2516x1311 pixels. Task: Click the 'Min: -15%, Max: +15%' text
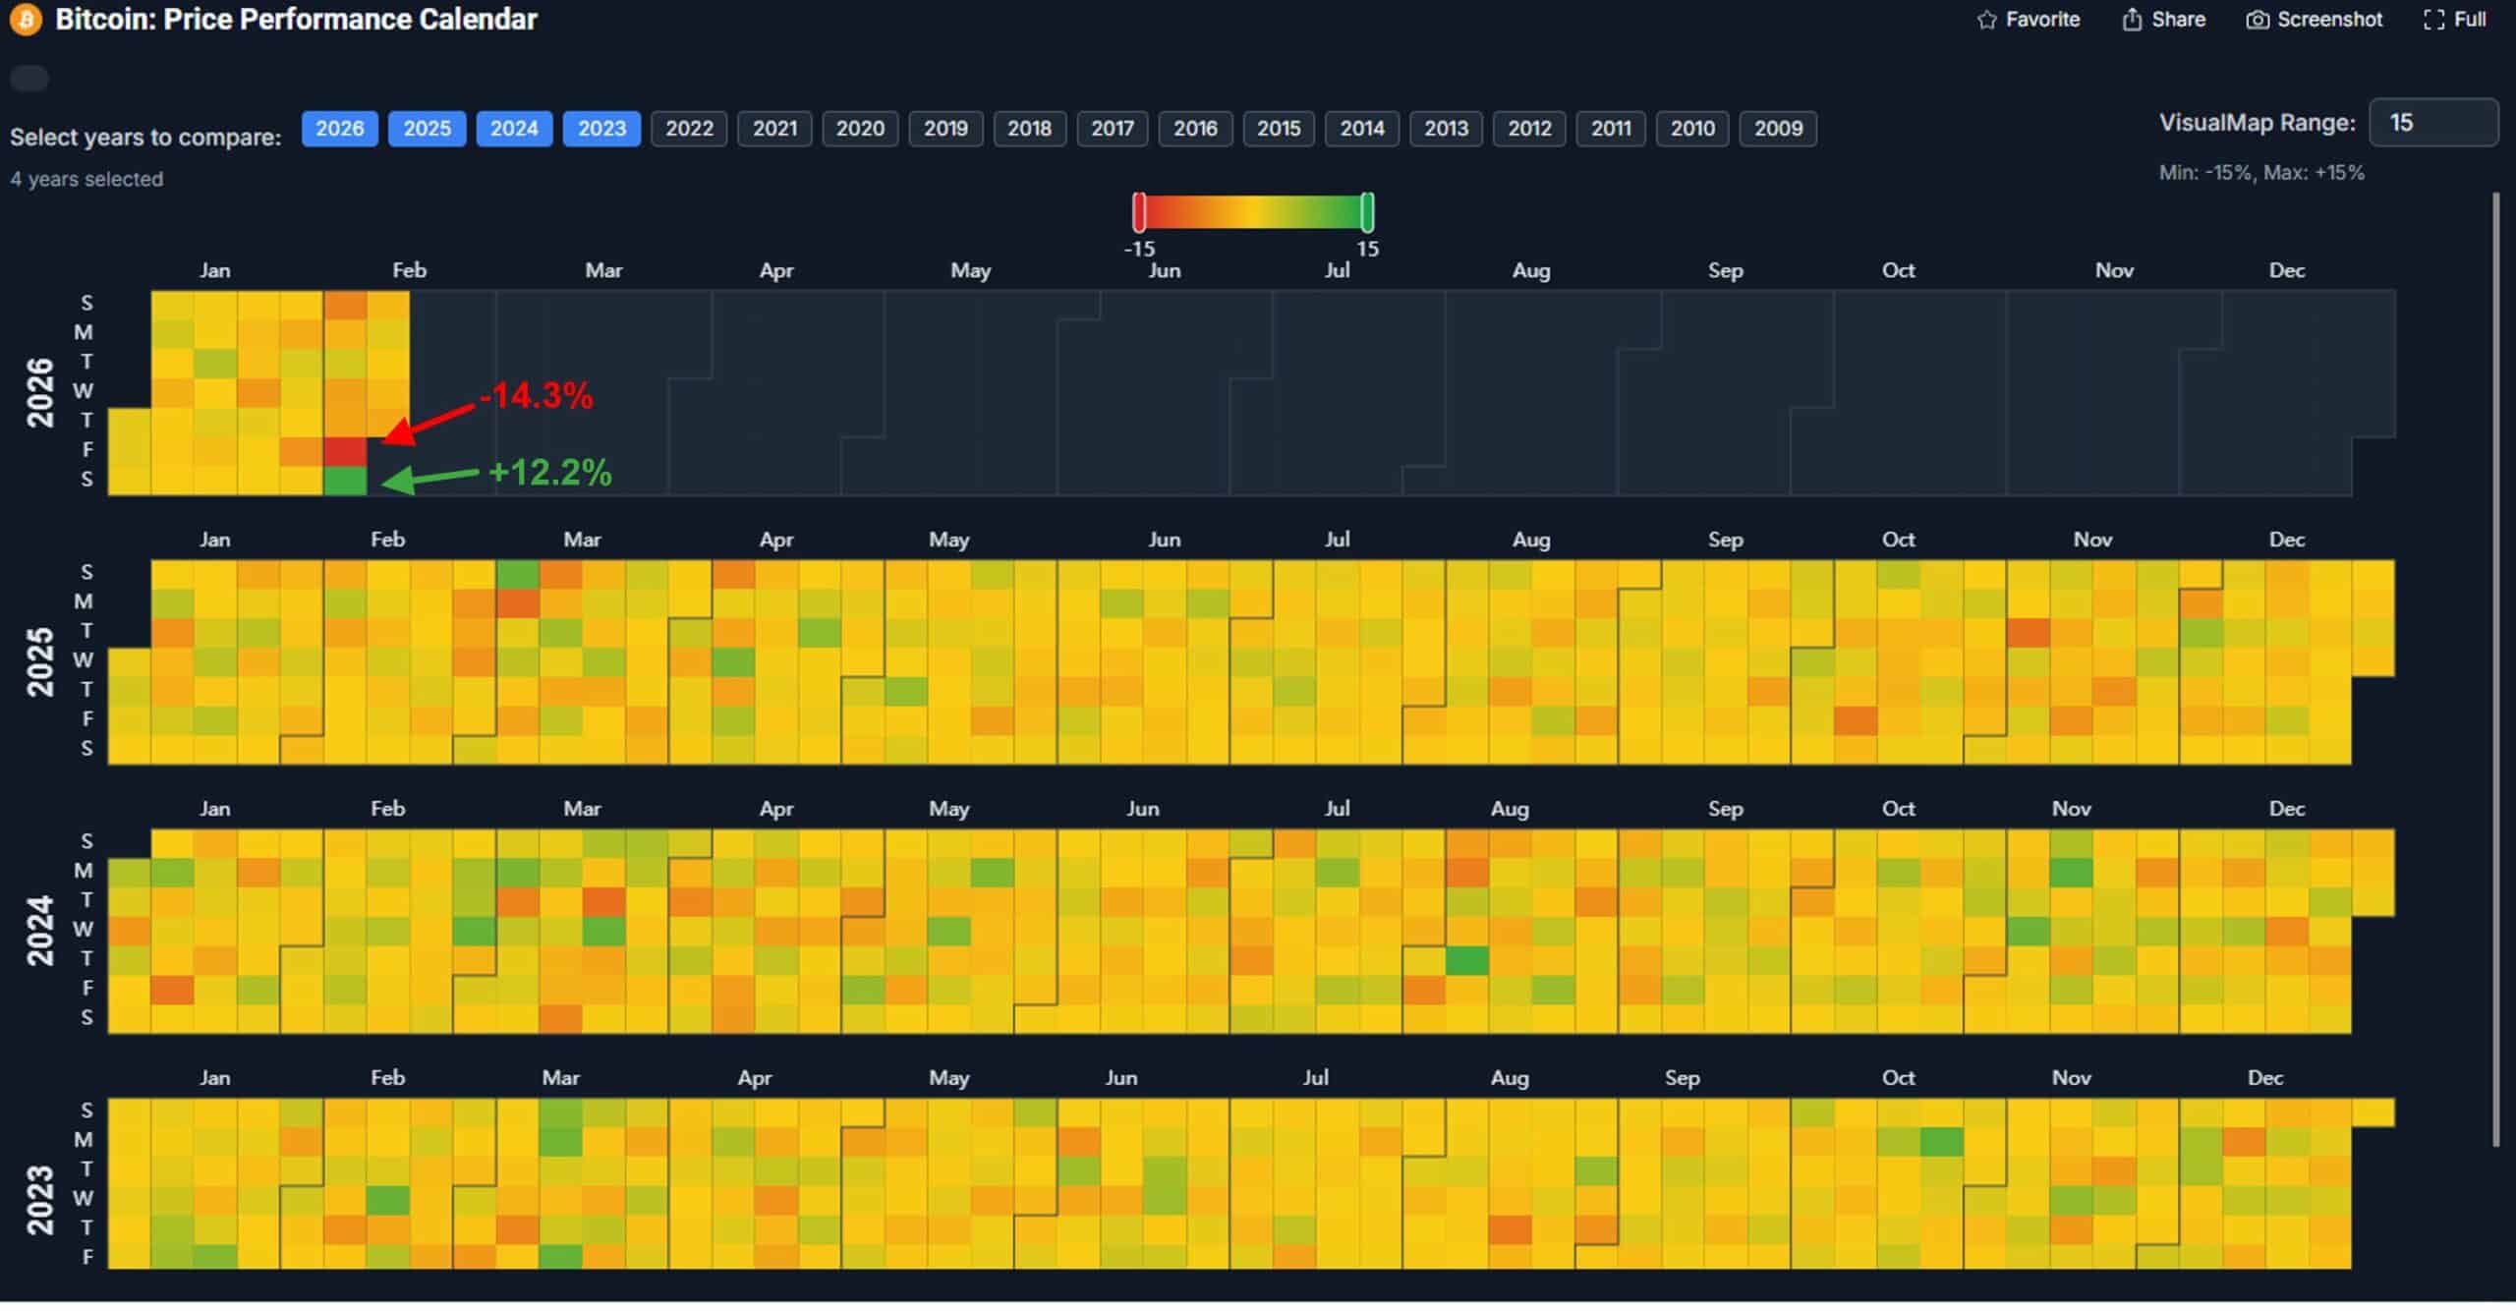[2261, 173]
